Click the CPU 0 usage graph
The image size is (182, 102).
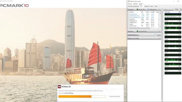[173, 23]
